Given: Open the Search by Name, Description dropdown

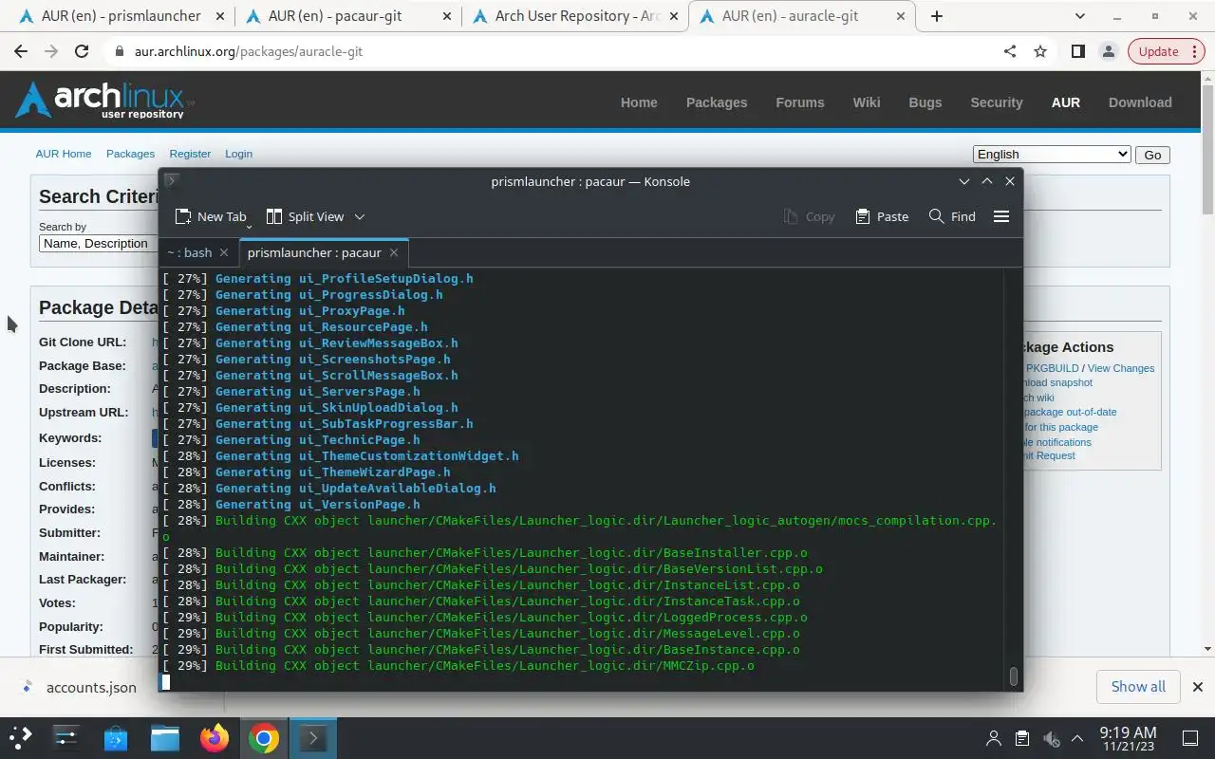Looking at the screenshot, I should click(x=99, y=244).
